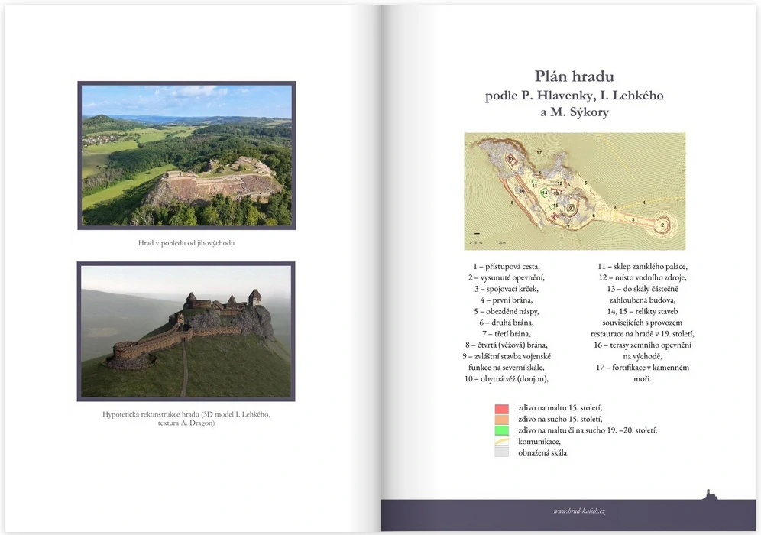
Task: Select caption "Hrad v pohledu od jihovýchodu"
Action: tap(186, 243)
